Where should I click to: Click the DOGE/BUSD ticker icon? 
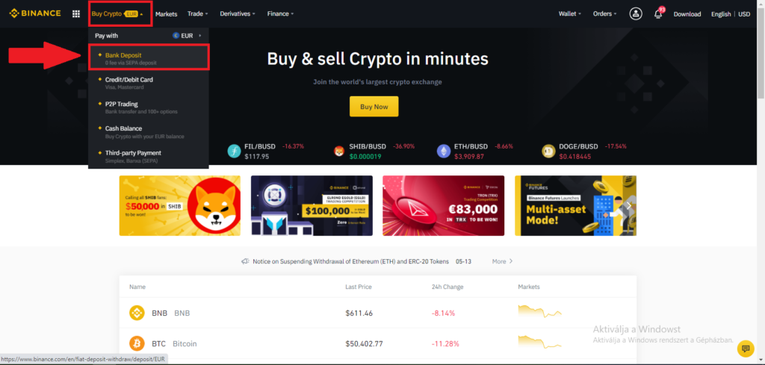tap(549, 152)
